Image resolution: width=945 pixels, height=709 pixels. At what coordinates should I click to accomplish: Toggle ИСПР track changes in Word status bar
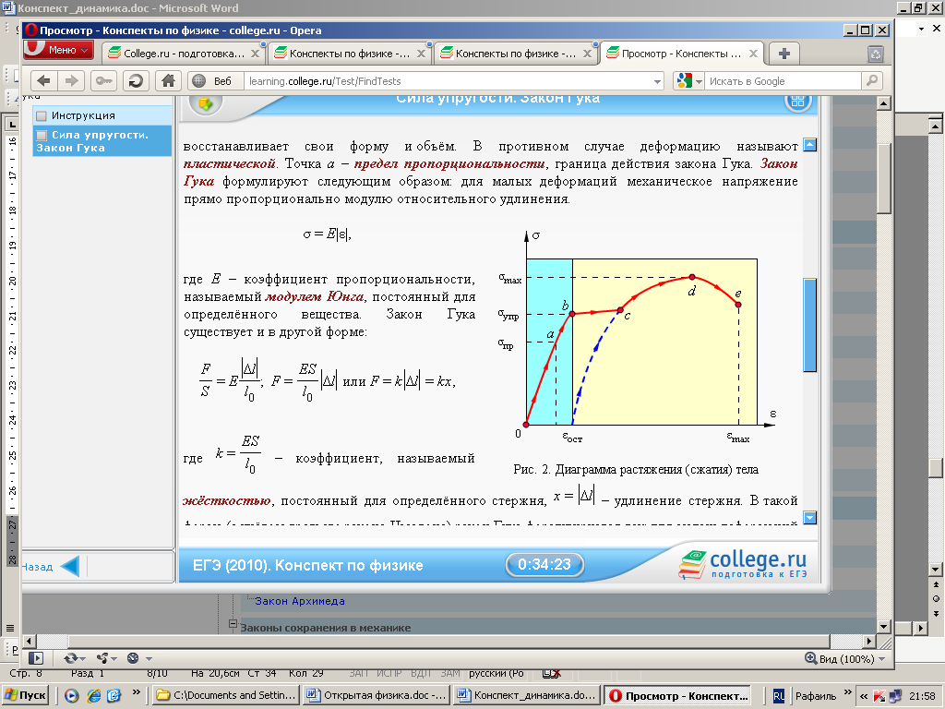389,673
